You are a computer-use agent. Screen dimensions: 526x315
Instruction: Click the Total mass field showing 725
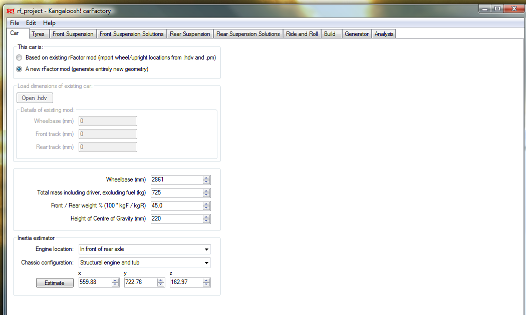pyautogui.click(x=177, y=192)
